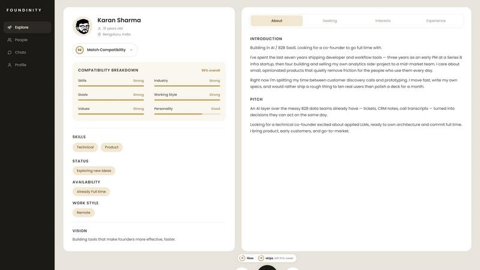This screenshot has width=480, height=270.
Task: Click the age person icon
Action: 99,28
